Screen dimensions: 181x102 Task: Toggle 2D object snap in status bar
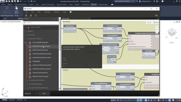tap(141, 100)
